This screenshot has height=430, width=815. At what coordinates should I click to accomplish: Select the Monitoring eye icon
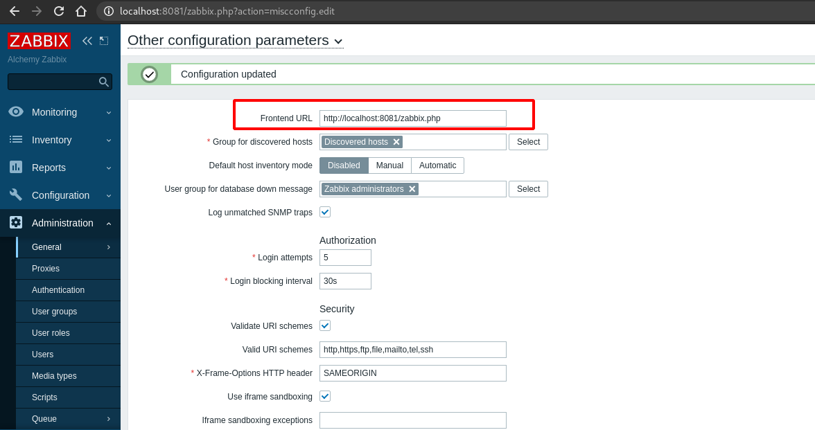pyautogui.click(x=16, y=111)
